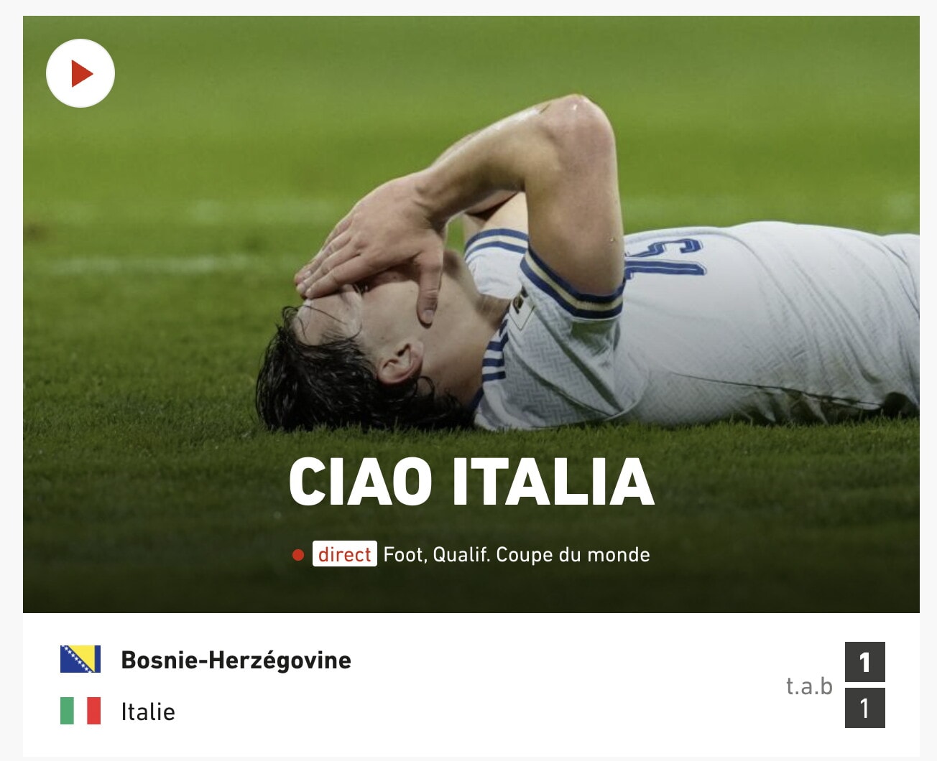Click the red play video button
Viewport: 937px width, 761px height.
(80, 73)
